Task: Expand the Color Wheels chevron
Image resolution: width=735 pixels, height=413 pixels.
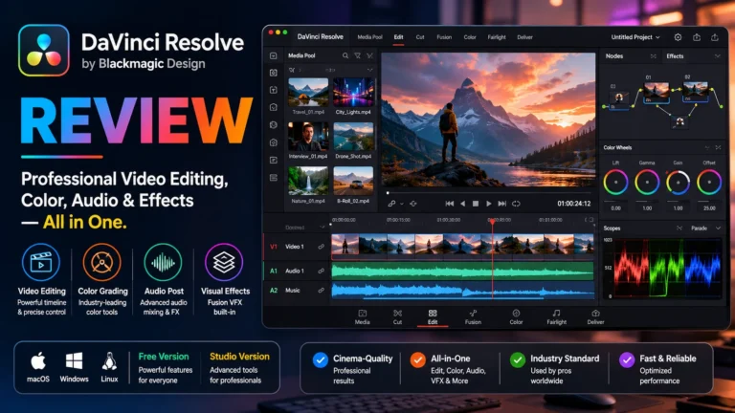Action: click(707, 147)
